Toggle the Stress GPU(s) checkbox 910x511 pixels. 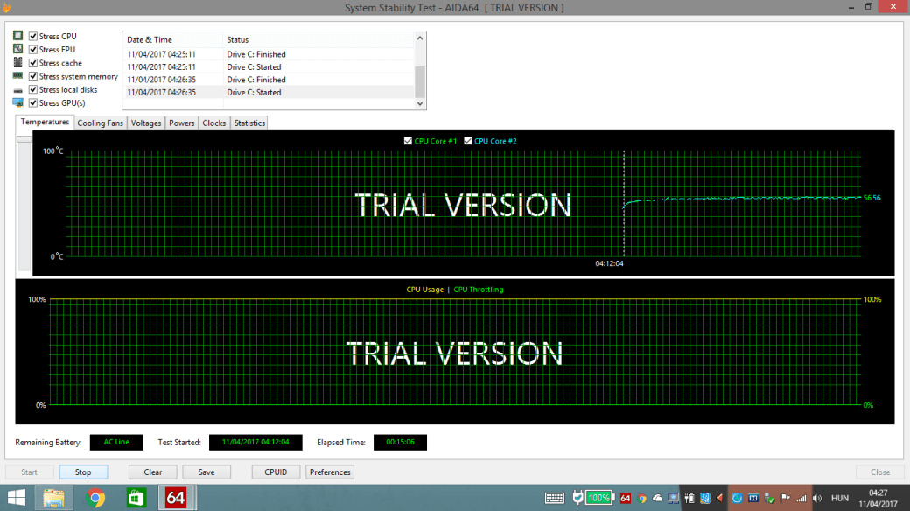(33, 103)
